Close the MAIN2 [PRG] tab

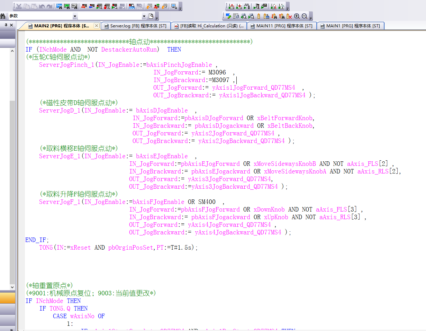(97, 26)
